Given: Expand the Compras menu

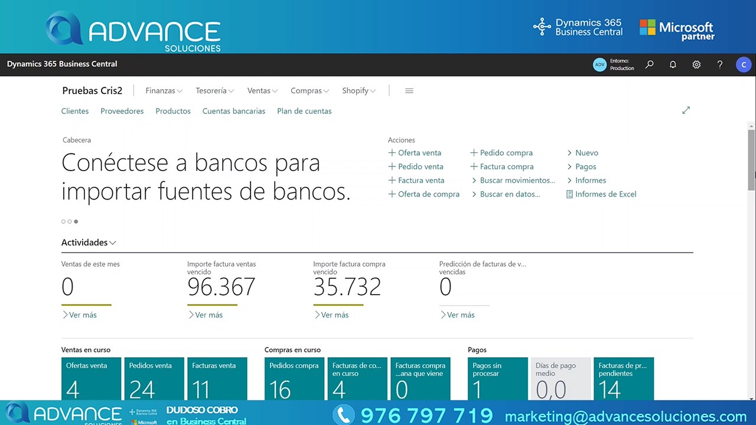Looking at the screenshot, I should tap(309, 91).
